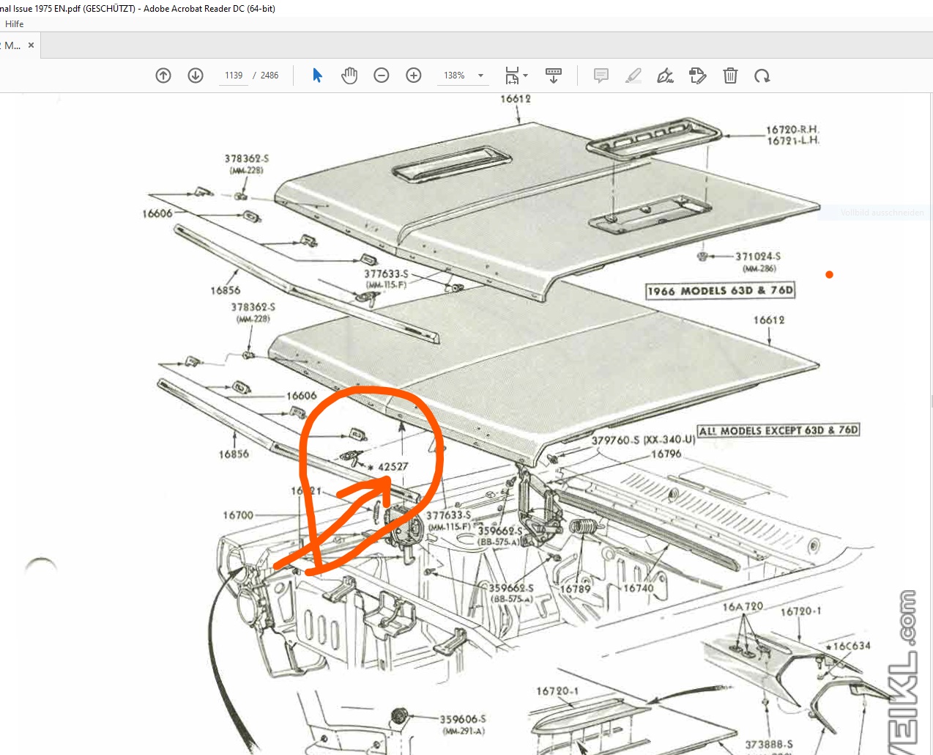
Task: Click the 379760-S (XX-340-U) label
Action: pos(643,440)
